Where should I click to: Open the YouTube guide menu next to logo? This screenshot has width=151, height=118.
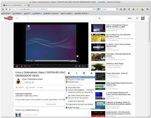(17, 18)
